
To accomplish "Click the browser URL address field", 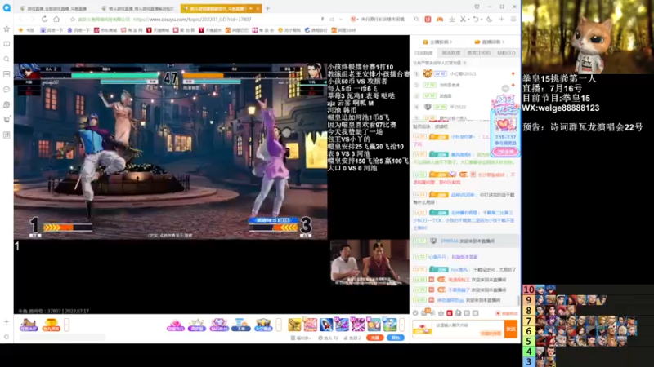I will [x=192, y=19].
